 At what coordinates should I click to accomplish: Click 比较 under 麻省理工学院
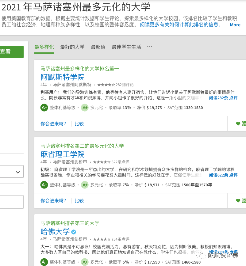[79, 201]
